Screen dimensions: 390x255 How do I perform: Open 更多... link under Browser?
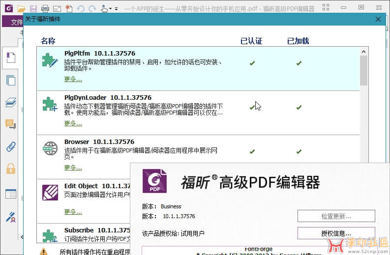[73, 168]
